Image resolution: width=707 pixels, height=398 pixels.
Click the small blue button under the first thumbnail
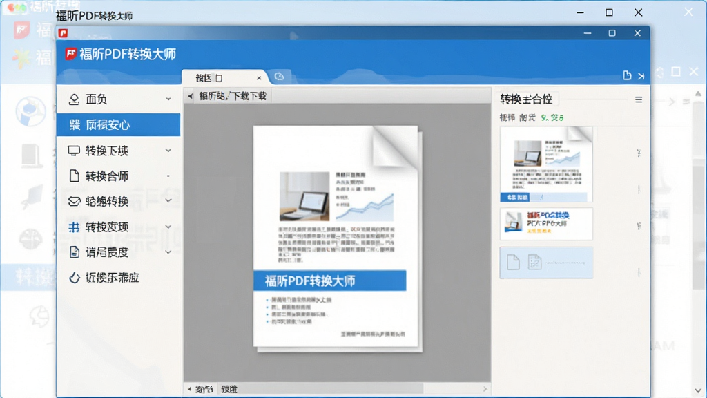click(x=515, y=197)
